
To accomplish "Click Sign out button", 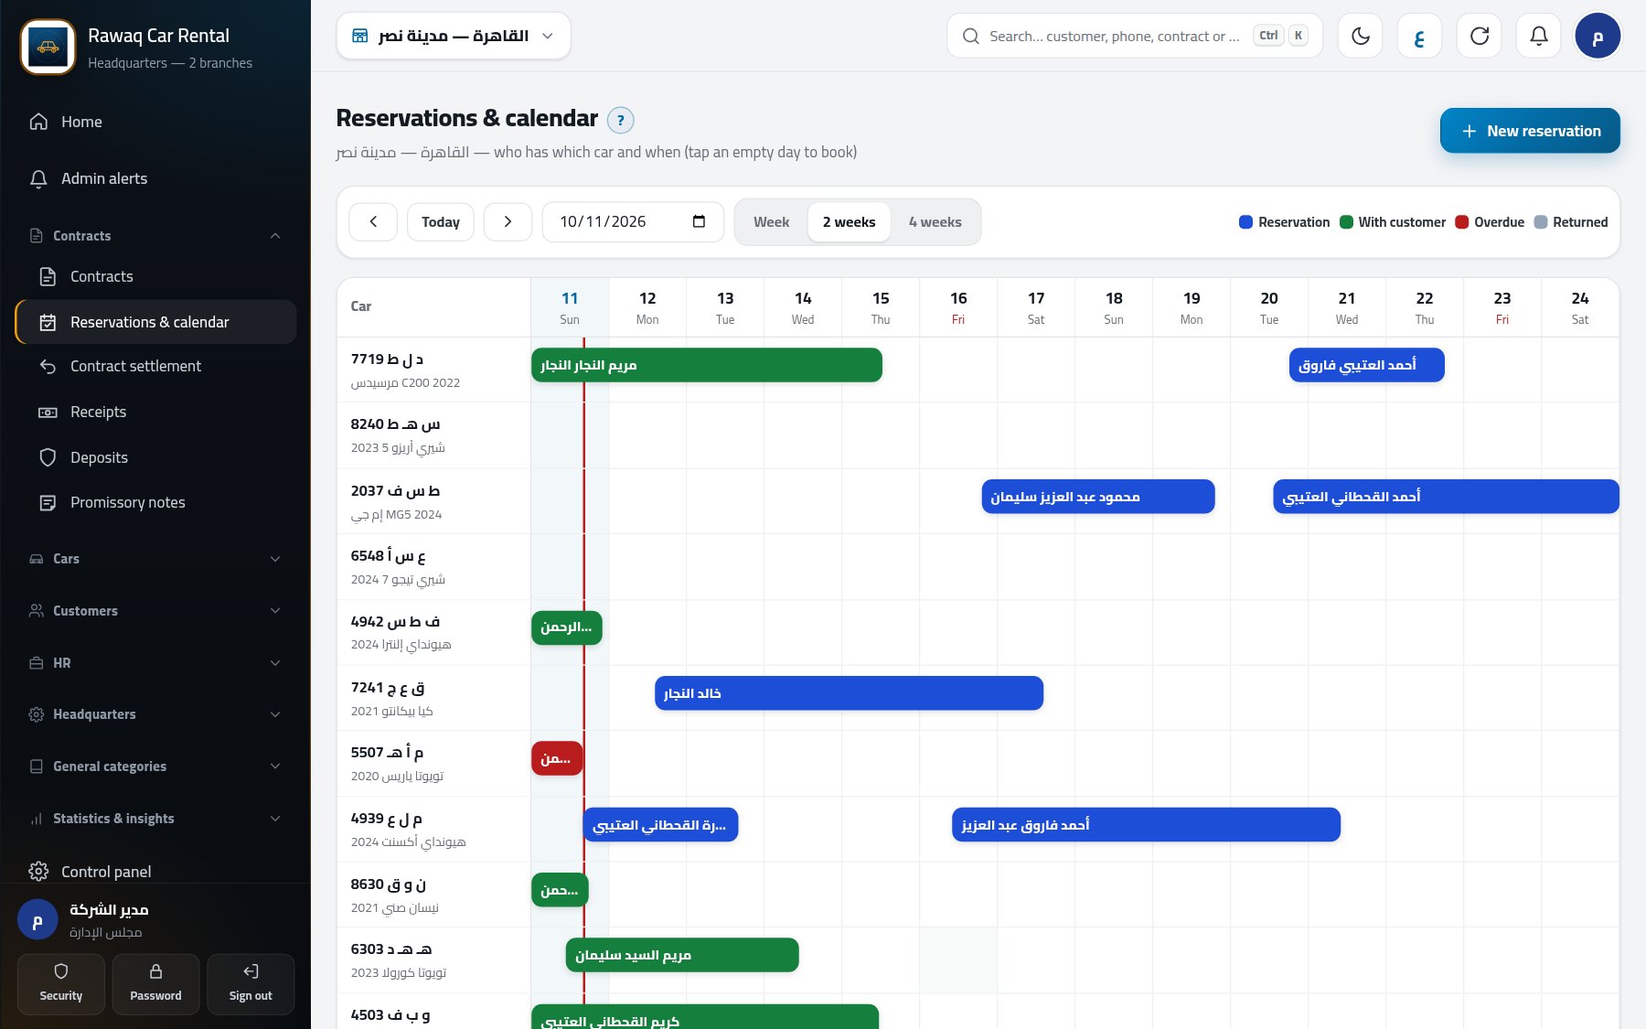I will coord(251,984).
